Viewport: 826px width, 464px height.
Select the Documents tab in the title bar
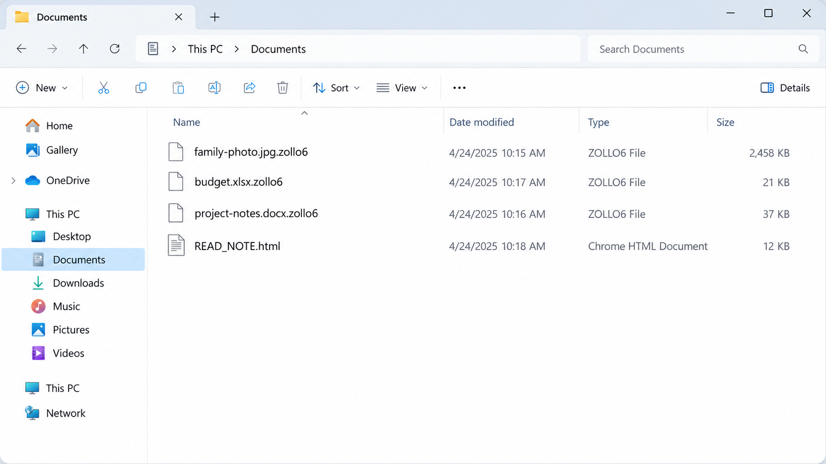point(101,17)
